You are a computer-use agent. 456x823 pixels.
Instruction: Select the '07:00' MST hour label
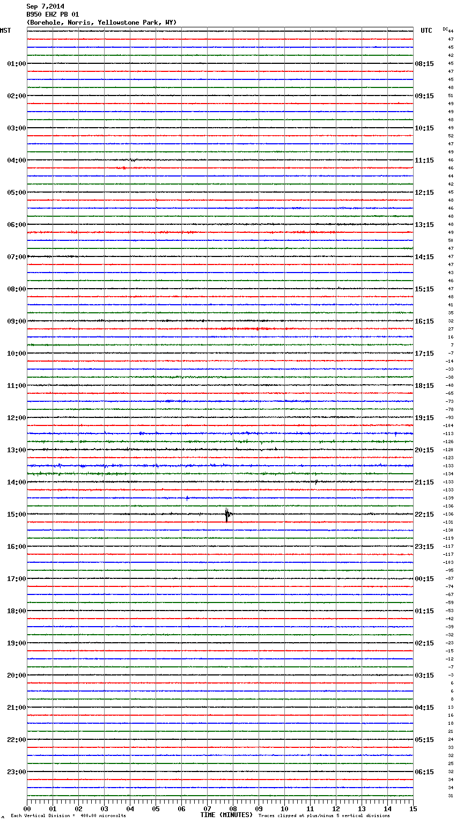tap(17, 257)
